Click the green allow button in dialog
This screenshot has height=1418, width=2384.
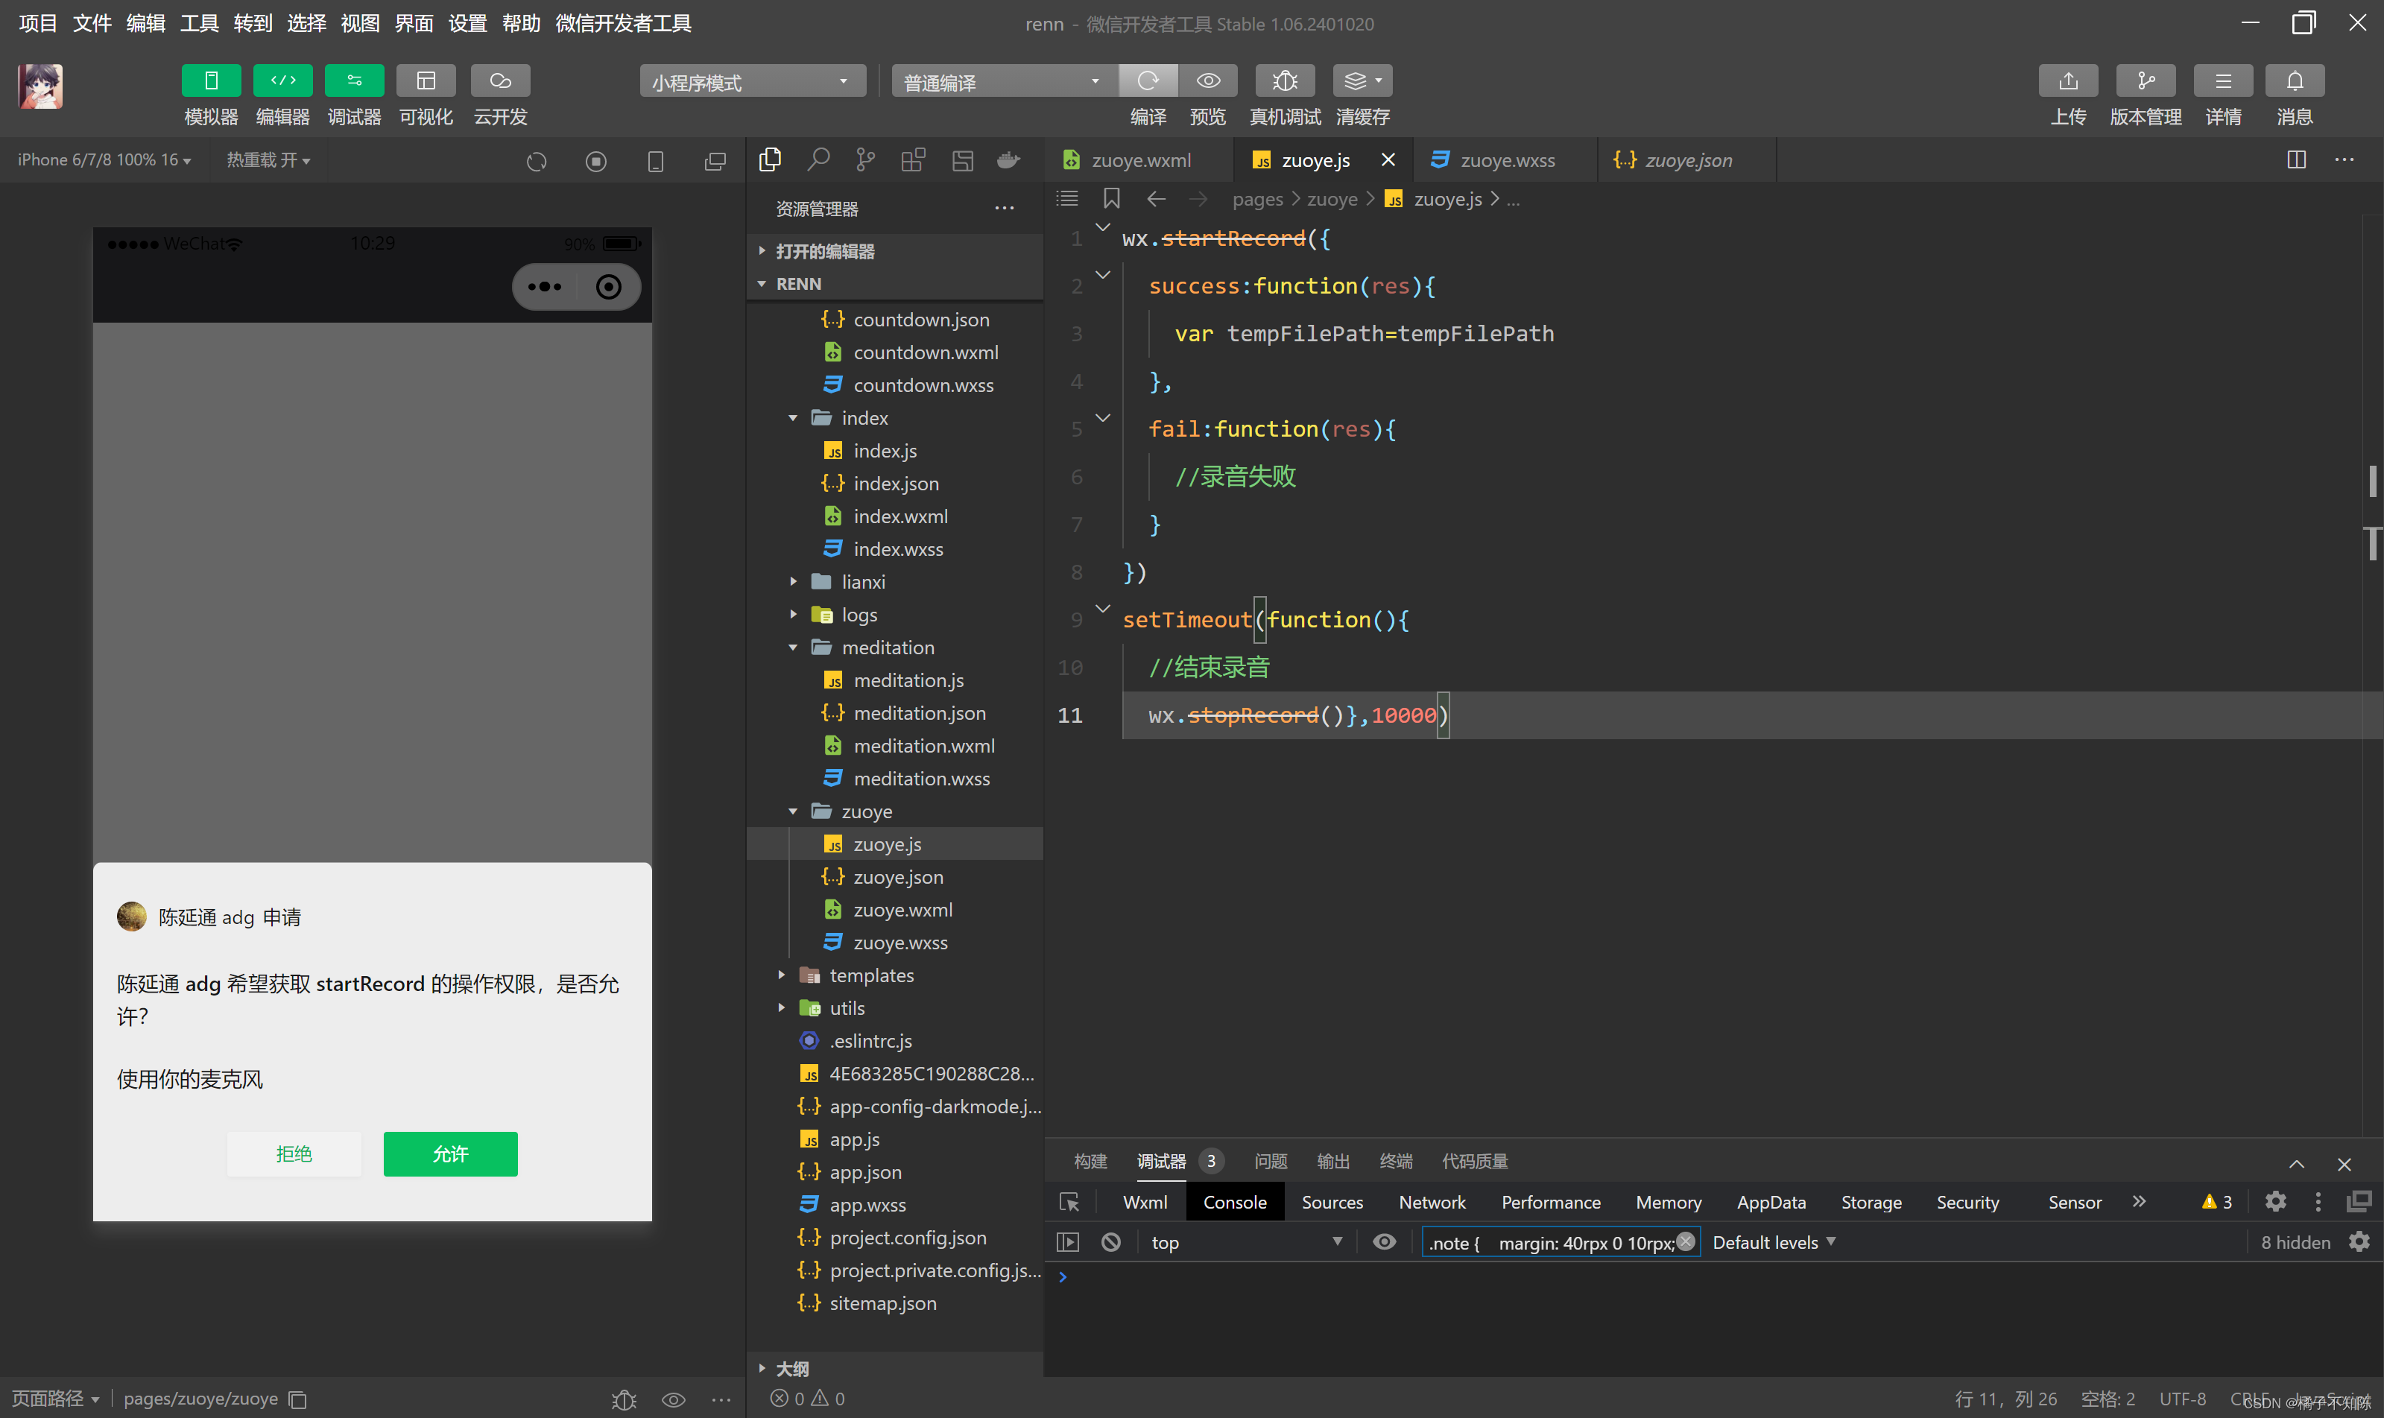[x=450, y=1153]
